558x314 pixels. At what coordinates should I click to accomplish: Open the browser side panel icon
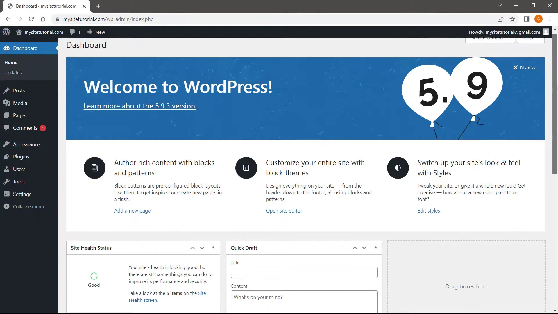pyautogui.click(x=527, y=19)
